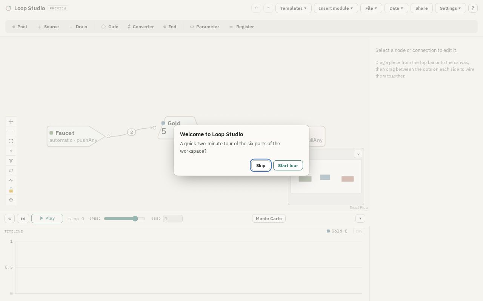Click the funnel filter icon

[x=11, y=161]
